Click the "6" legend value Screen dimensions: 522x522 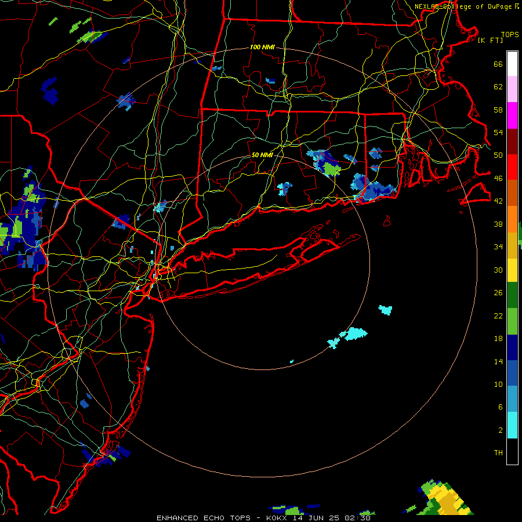[x=501, y=407]
